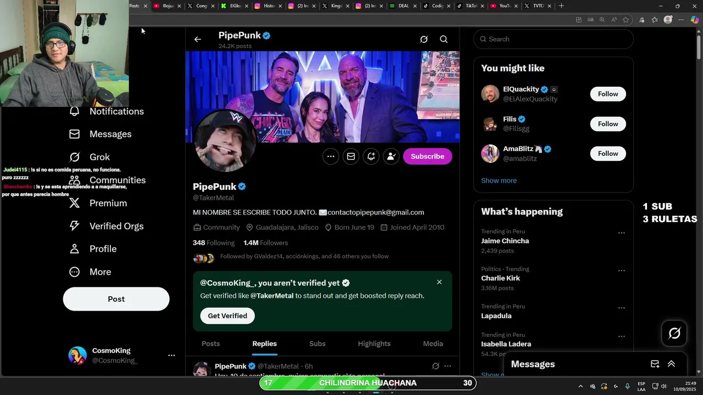The image size is (703, 395).
Task: Open Verified Orgs in the sidebar
Action: [107, 226]
